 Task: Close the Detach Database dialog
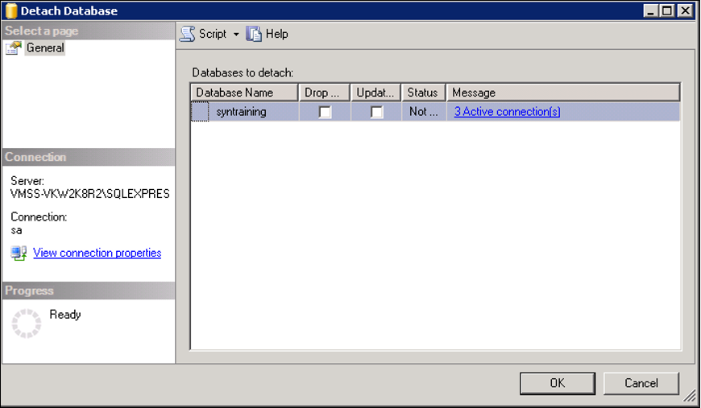pyautogui.click(x=685, y=10)
